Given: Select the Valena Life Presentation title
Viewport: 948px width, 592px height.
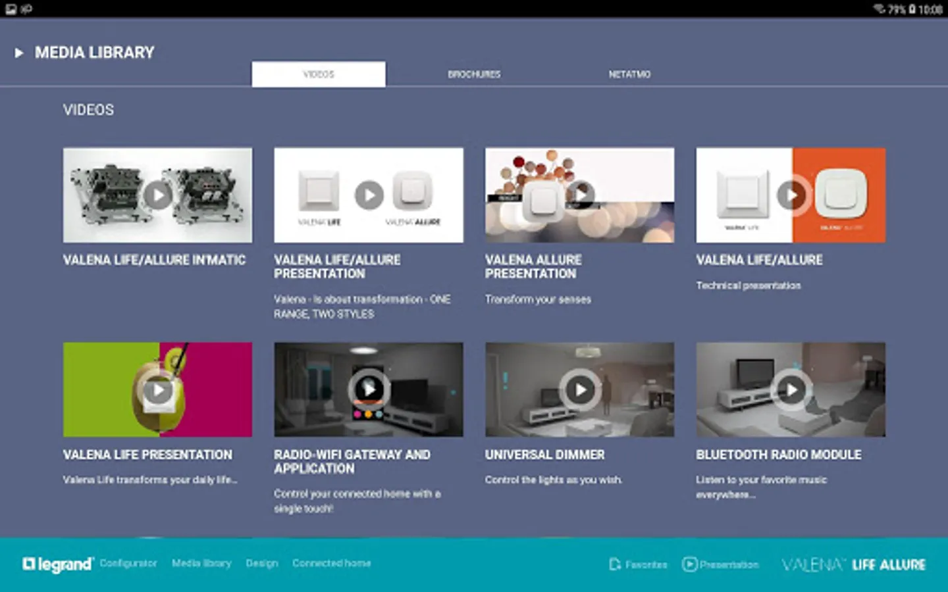Looking at the screenshot, I should (x=147, y=455).
